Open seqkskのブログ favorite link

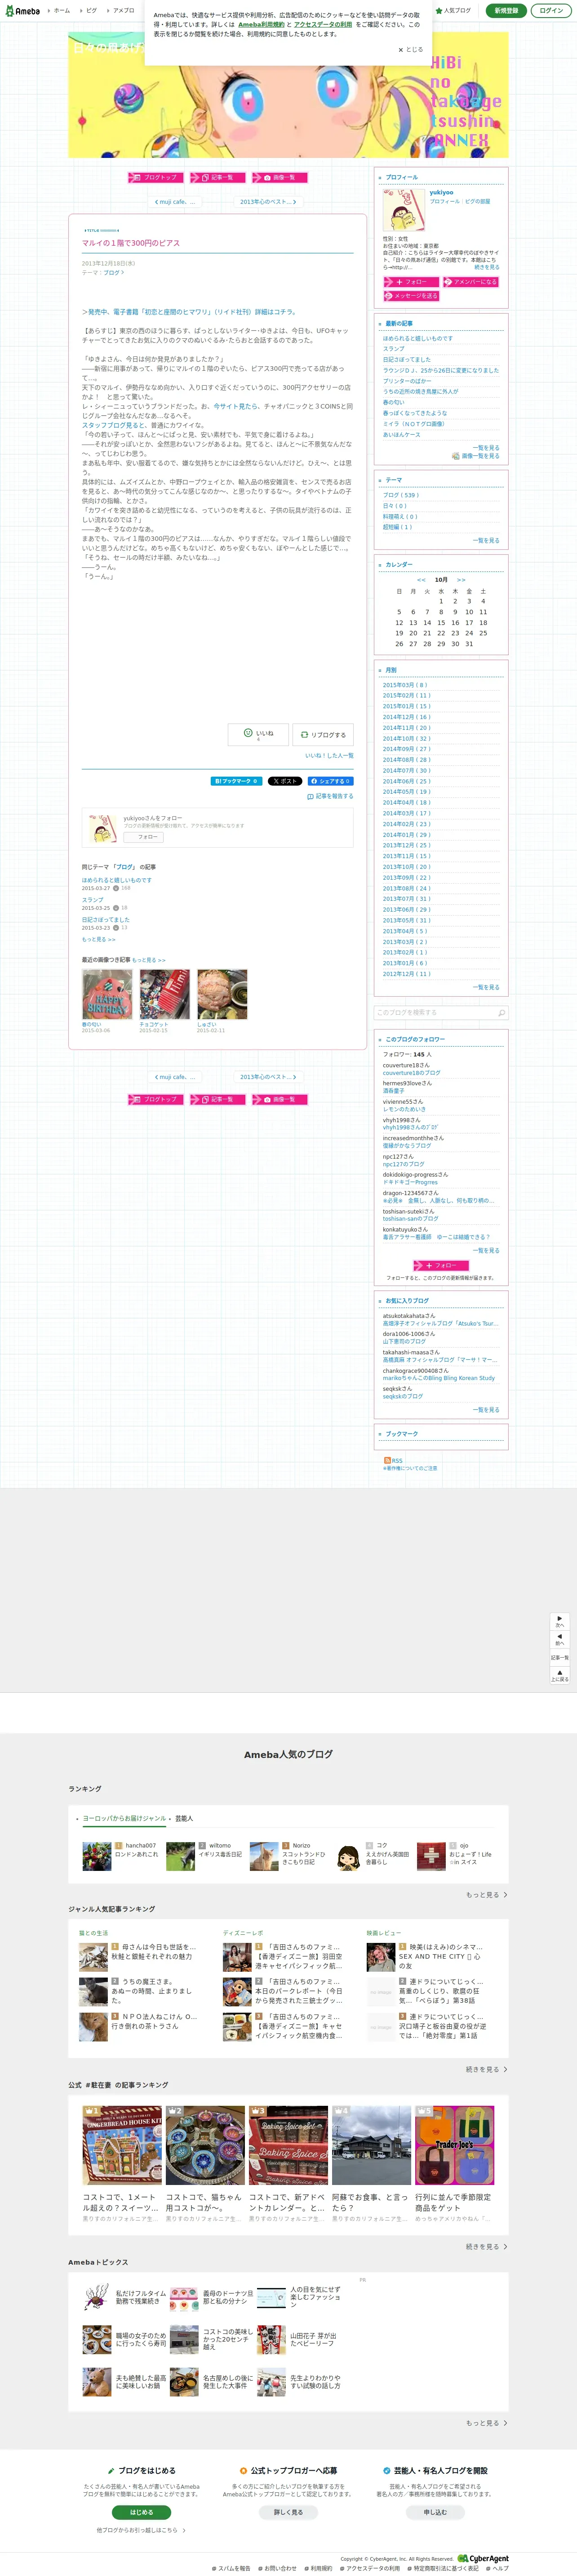tap(403, 1396)
